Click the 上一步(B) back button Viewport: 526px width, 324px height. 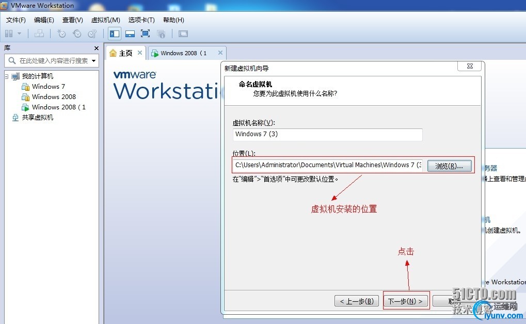click(x=356, y=301)
